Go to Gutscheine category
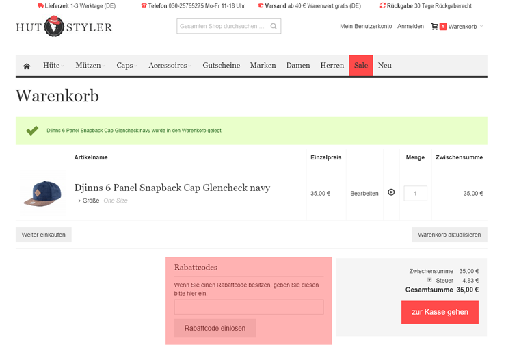The width and height of the screenshot is (506, 347). 222,65
